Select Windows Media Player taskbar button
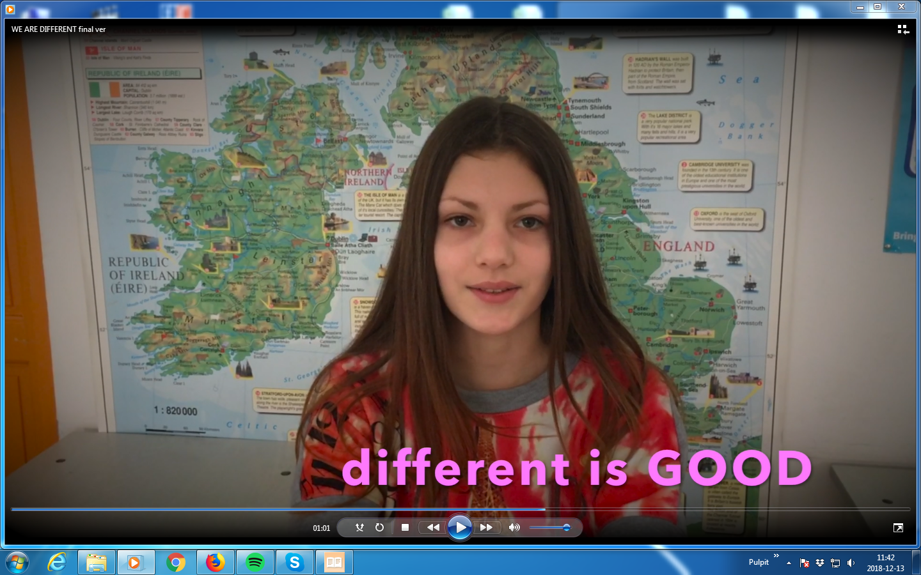The height and width of the screenshot is (575, 921). 136,562
